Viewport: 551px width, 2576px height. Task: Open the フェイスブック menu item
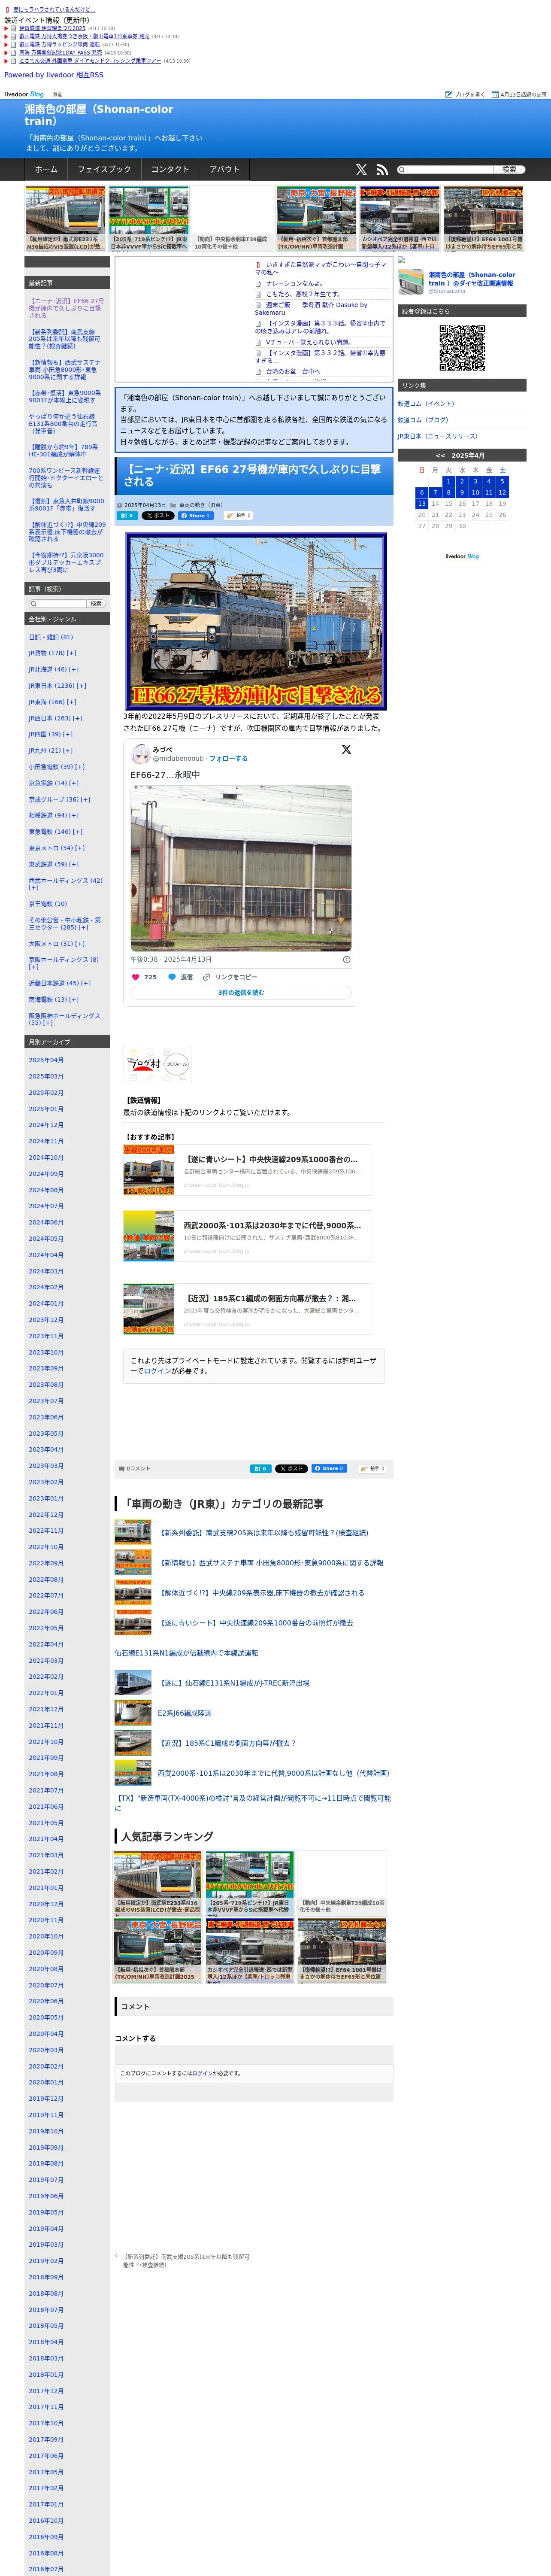click(104, 170)
